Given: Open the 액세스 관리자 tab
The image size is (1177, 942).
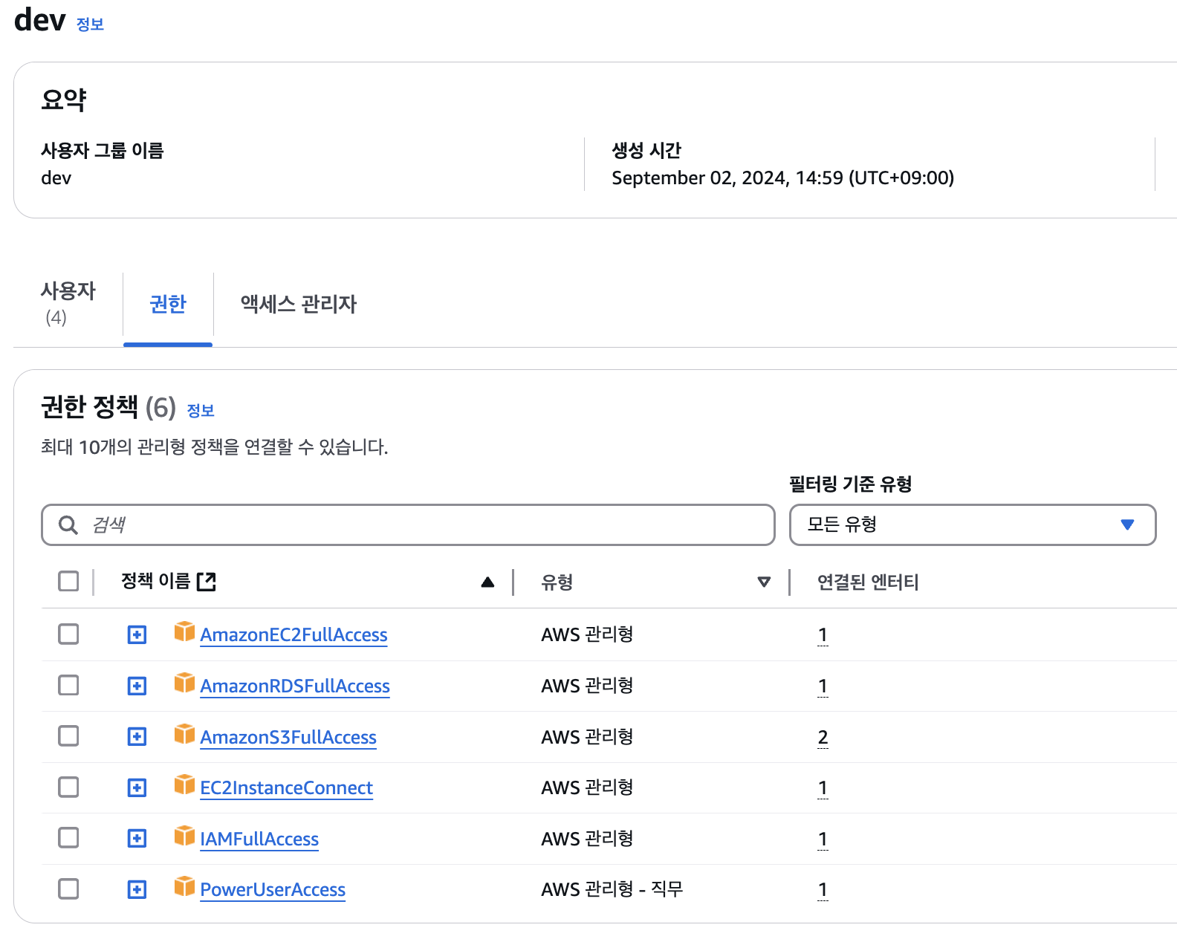Looking at the screenshot, I should coord(299,305).
